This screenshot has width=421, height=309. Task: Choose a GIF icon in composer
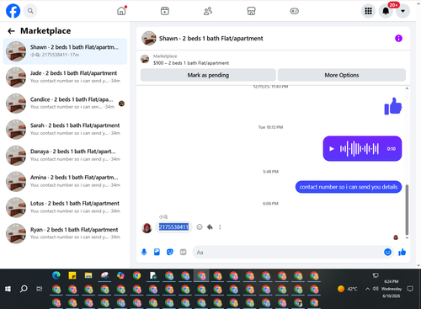(x=183, y=252)
